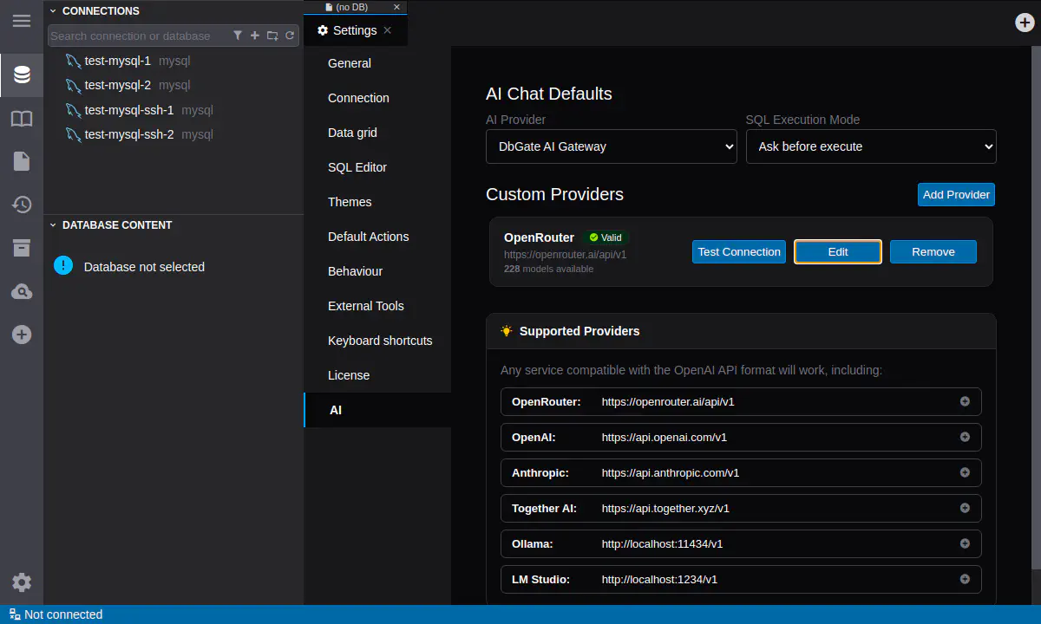Open the history clock icon in sidebar

pos(22,205)
